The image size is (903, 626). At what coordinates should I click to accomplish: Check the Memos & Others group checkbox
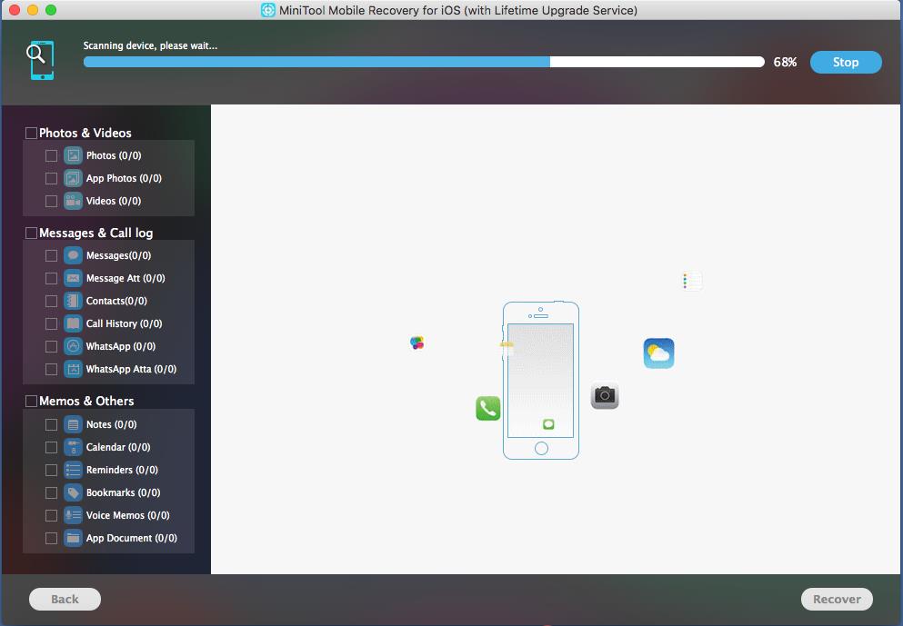point(31,401)
